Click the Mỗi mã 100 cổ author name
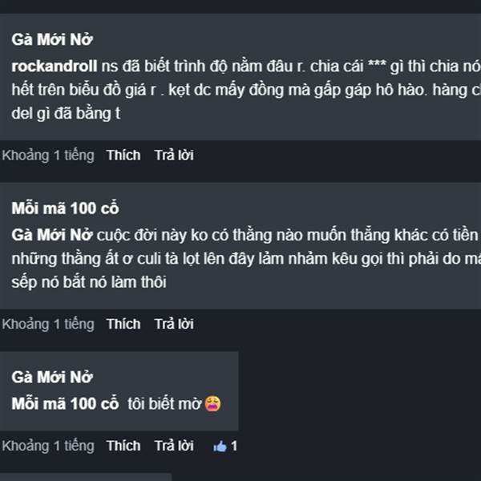 tap(65, 208)
